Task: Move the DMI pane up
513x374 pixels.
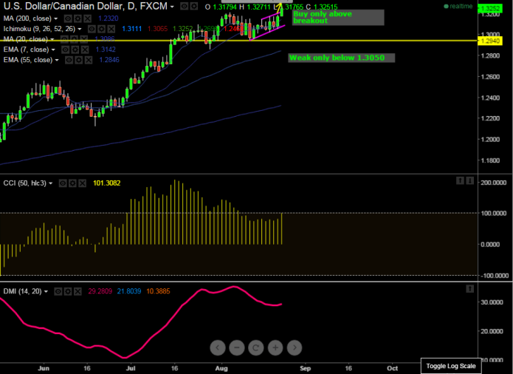Action: coord(469,288)
